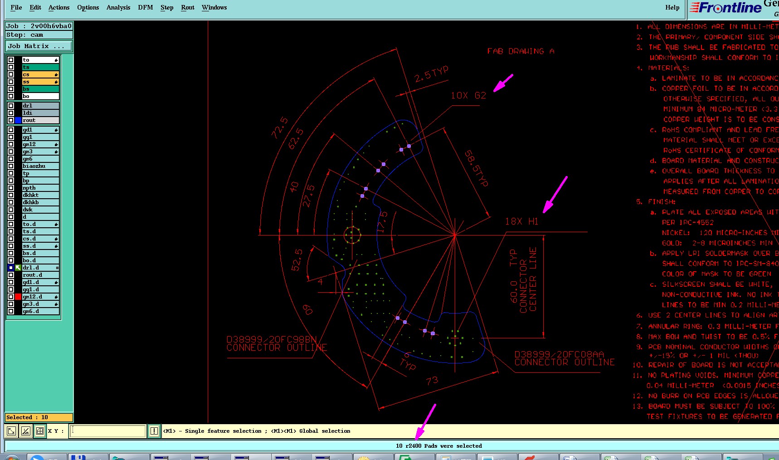The width and height of the screenshot is (779, 460).
Task: Click the edit marker icon on 'to' layer
Action: tap(56, 60)
